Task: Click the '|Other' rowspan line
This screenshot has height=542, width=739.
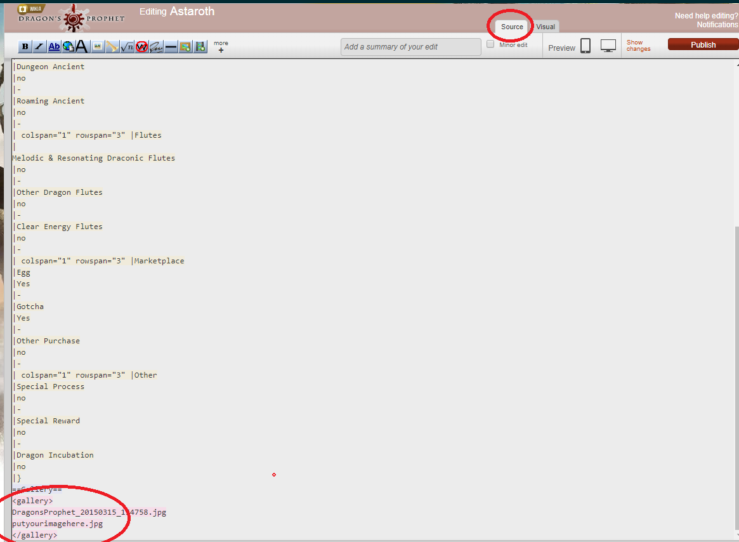Action: pos(85,375)
